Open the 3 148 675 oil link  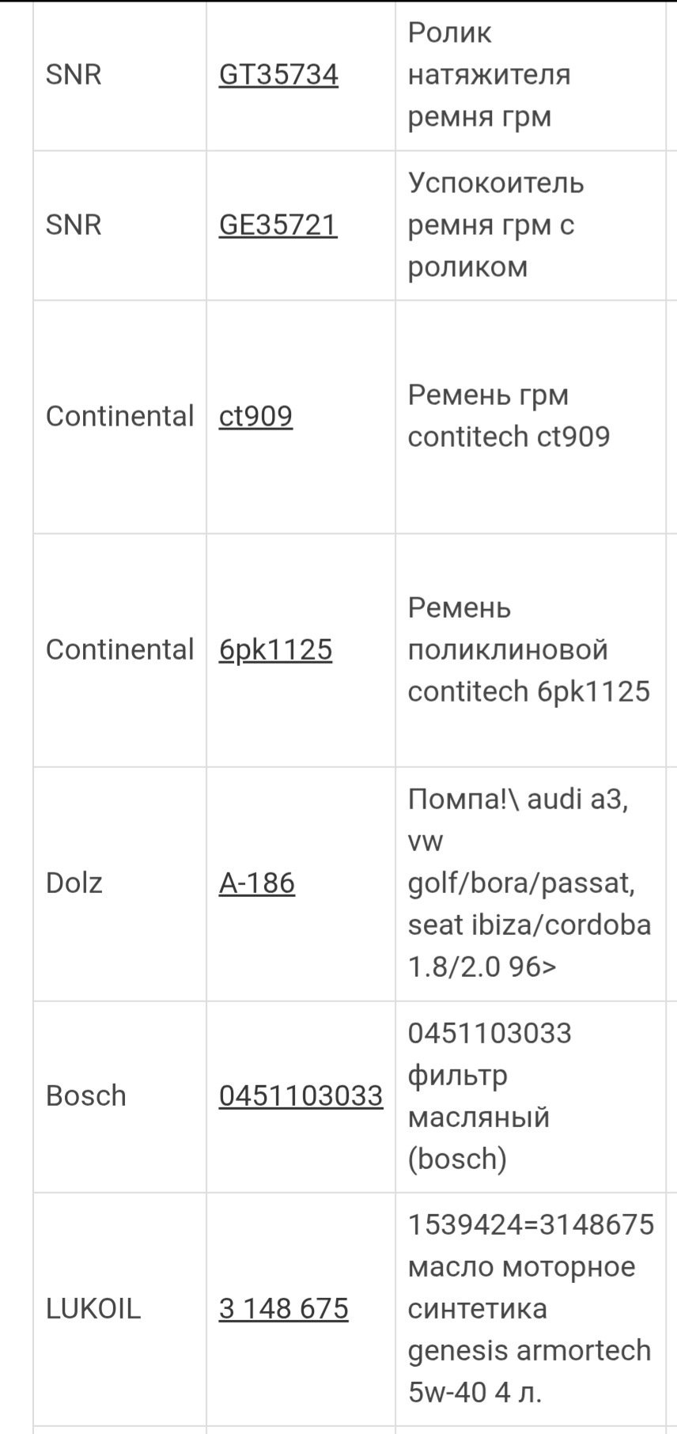click(x=283, y=1308)
